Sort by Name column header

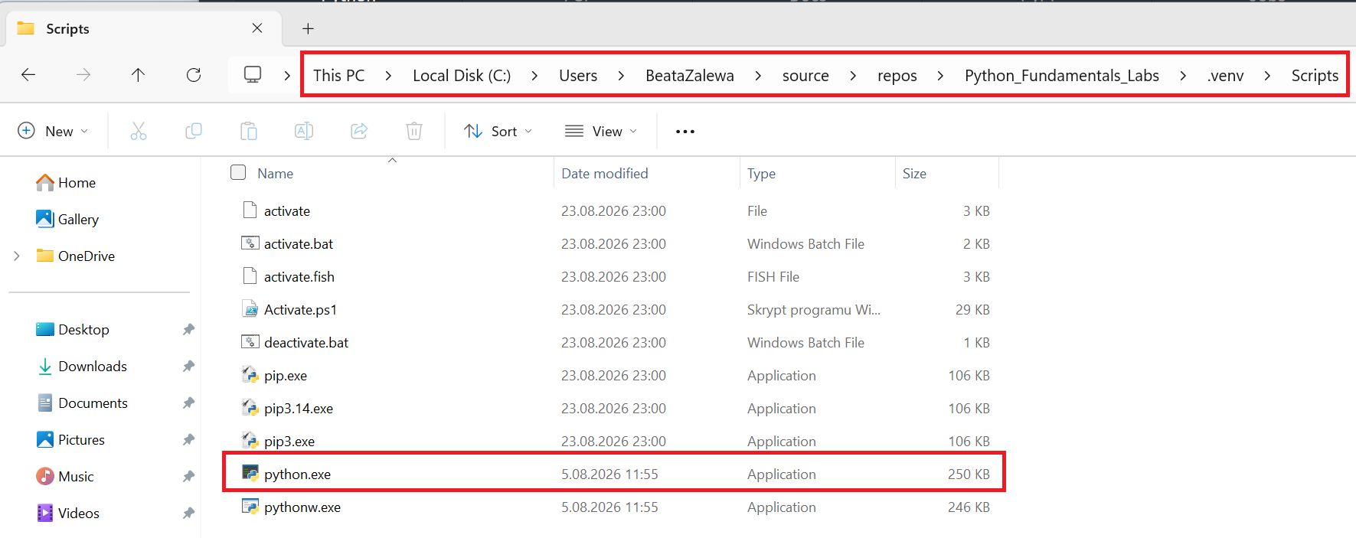275,173
